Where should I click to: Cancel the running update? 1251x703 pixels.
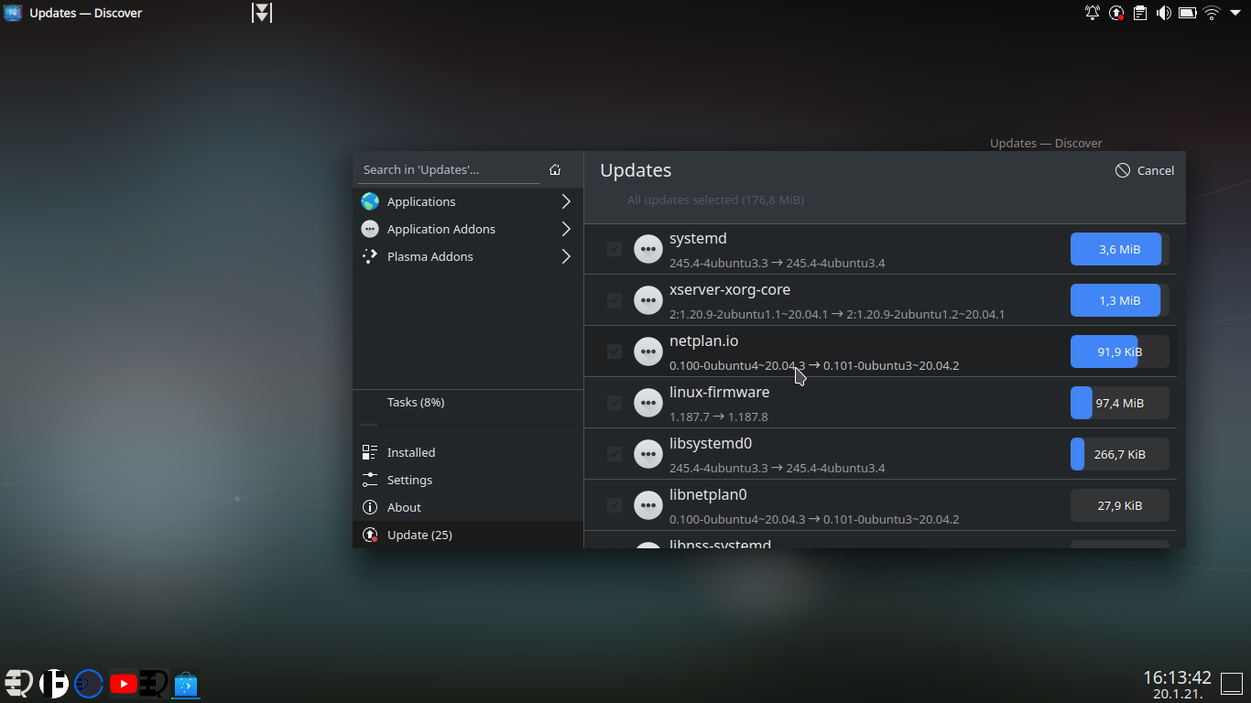[x=1145, y=170]
